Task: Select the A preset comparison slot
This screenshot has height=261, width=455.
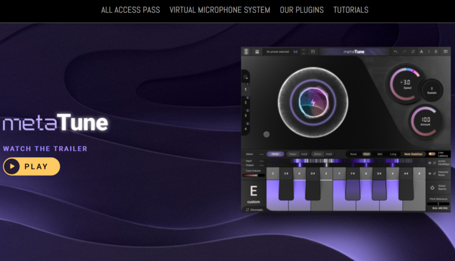Action: (421, 52)
